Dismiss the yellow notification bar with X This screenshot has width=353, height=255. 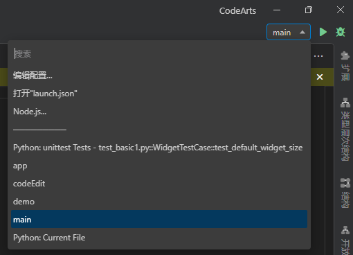(320, 77)
